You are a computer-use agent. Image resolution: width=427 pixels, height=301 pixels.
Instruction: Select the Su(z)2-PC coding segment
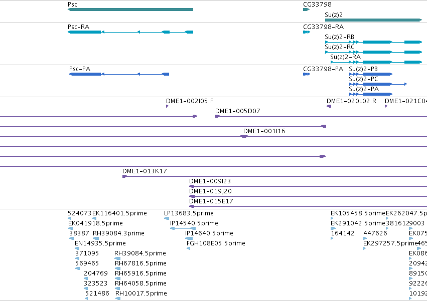coord(378,84)
